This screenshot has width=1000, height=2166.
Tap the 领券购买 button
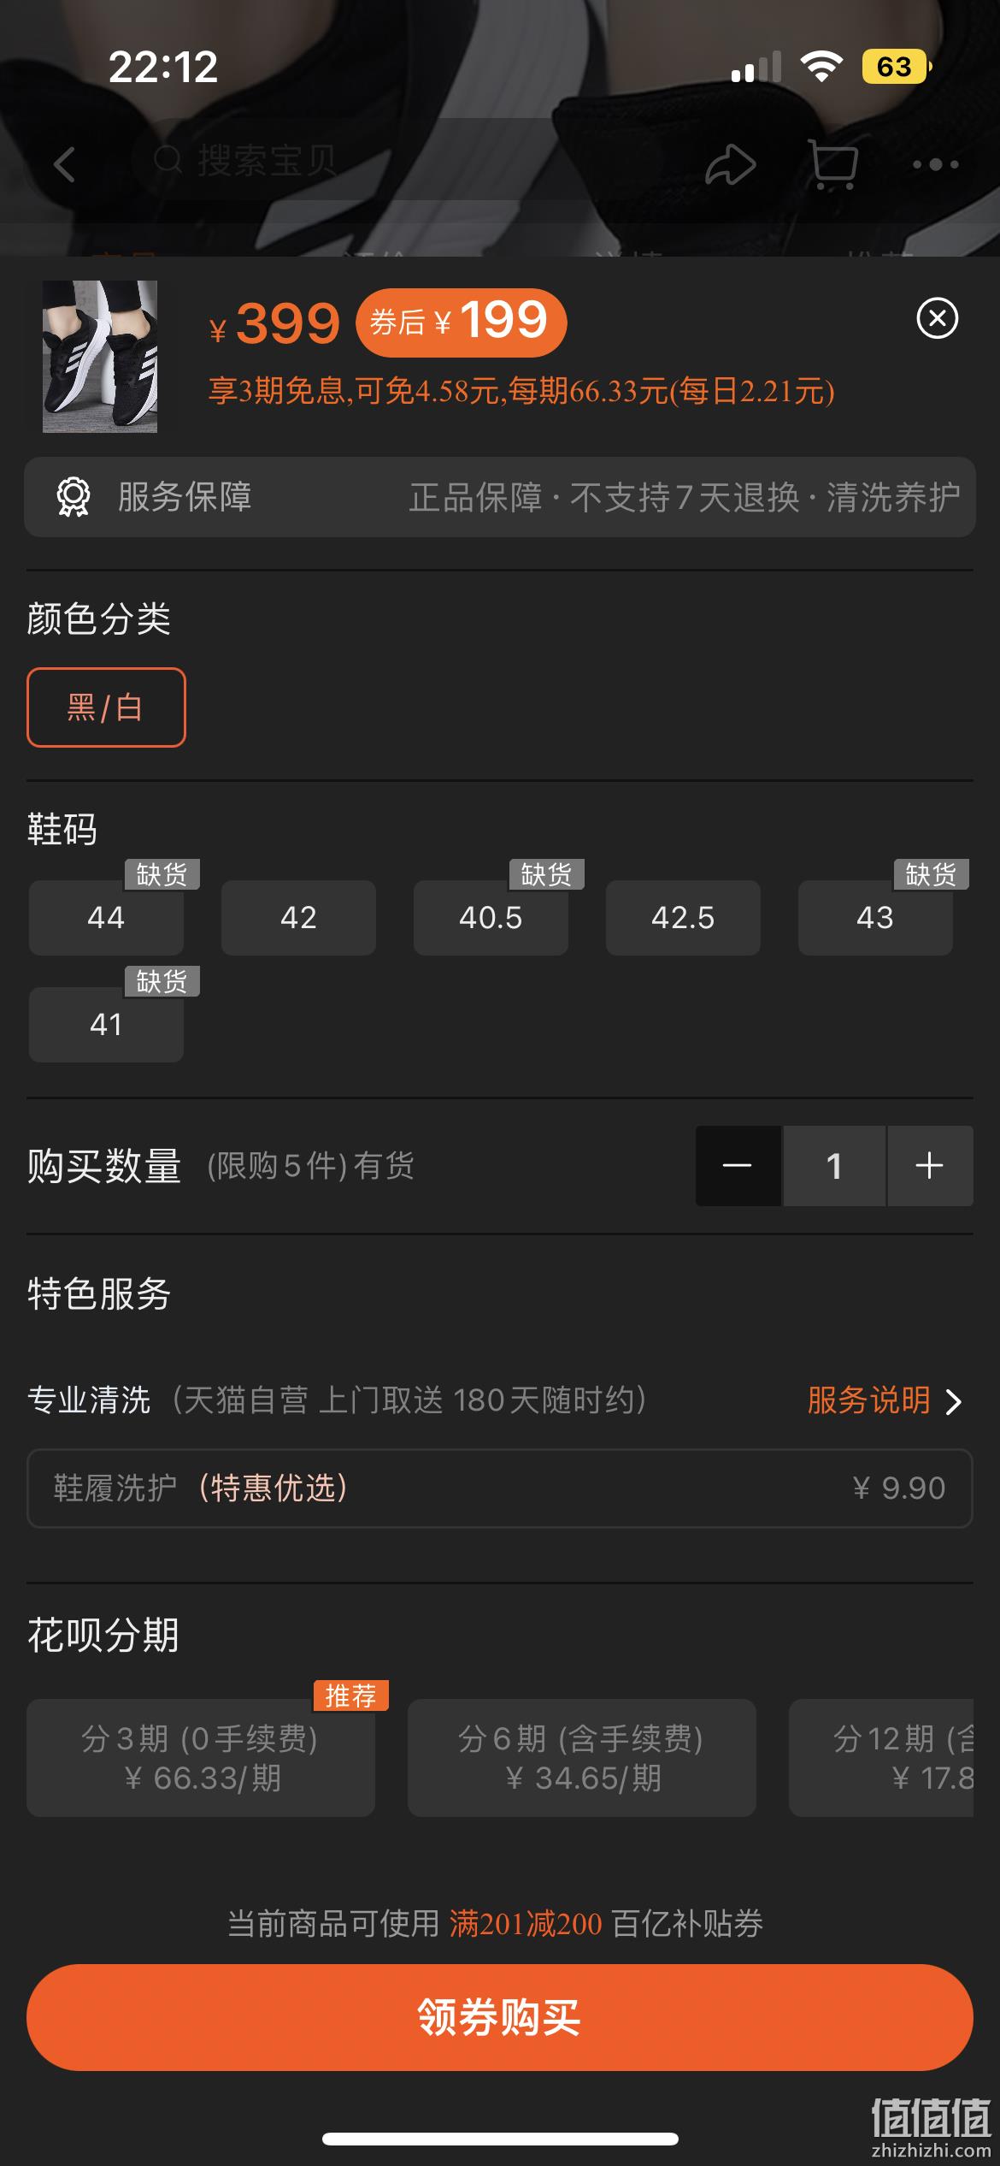500,2017
